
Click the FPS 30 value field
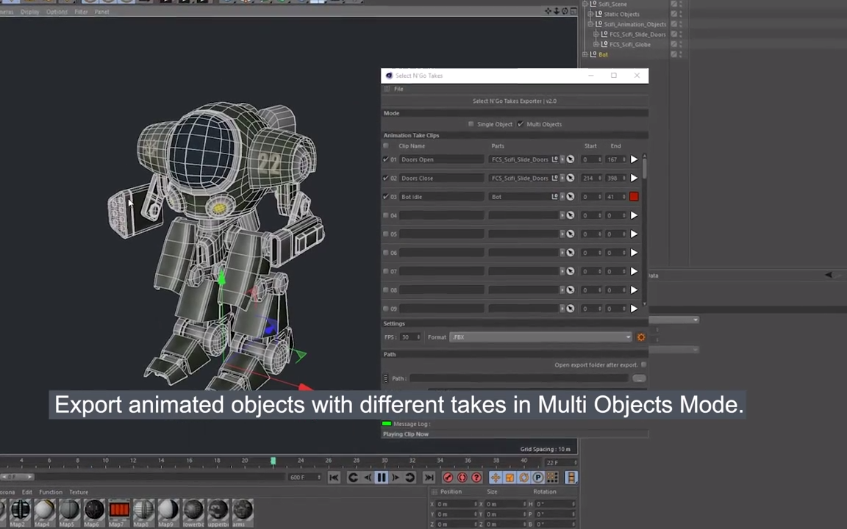410,337
